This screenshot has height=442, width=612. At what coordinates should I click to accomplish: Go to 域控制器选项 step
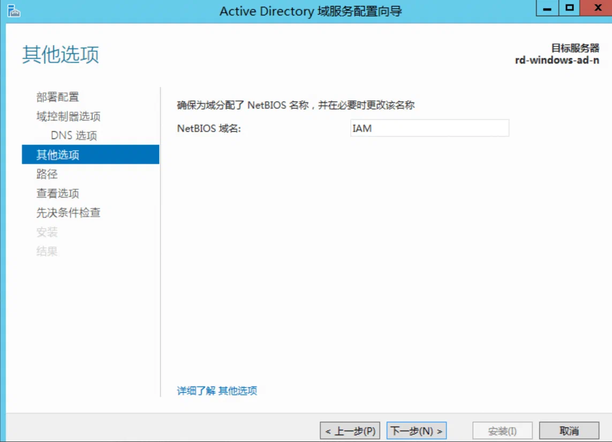(x=69, y=116)
